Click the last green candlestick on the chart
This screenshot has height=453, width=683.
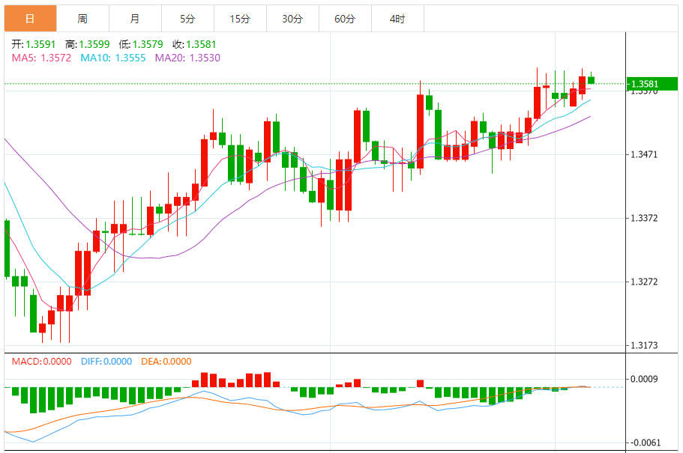point(591,80)
